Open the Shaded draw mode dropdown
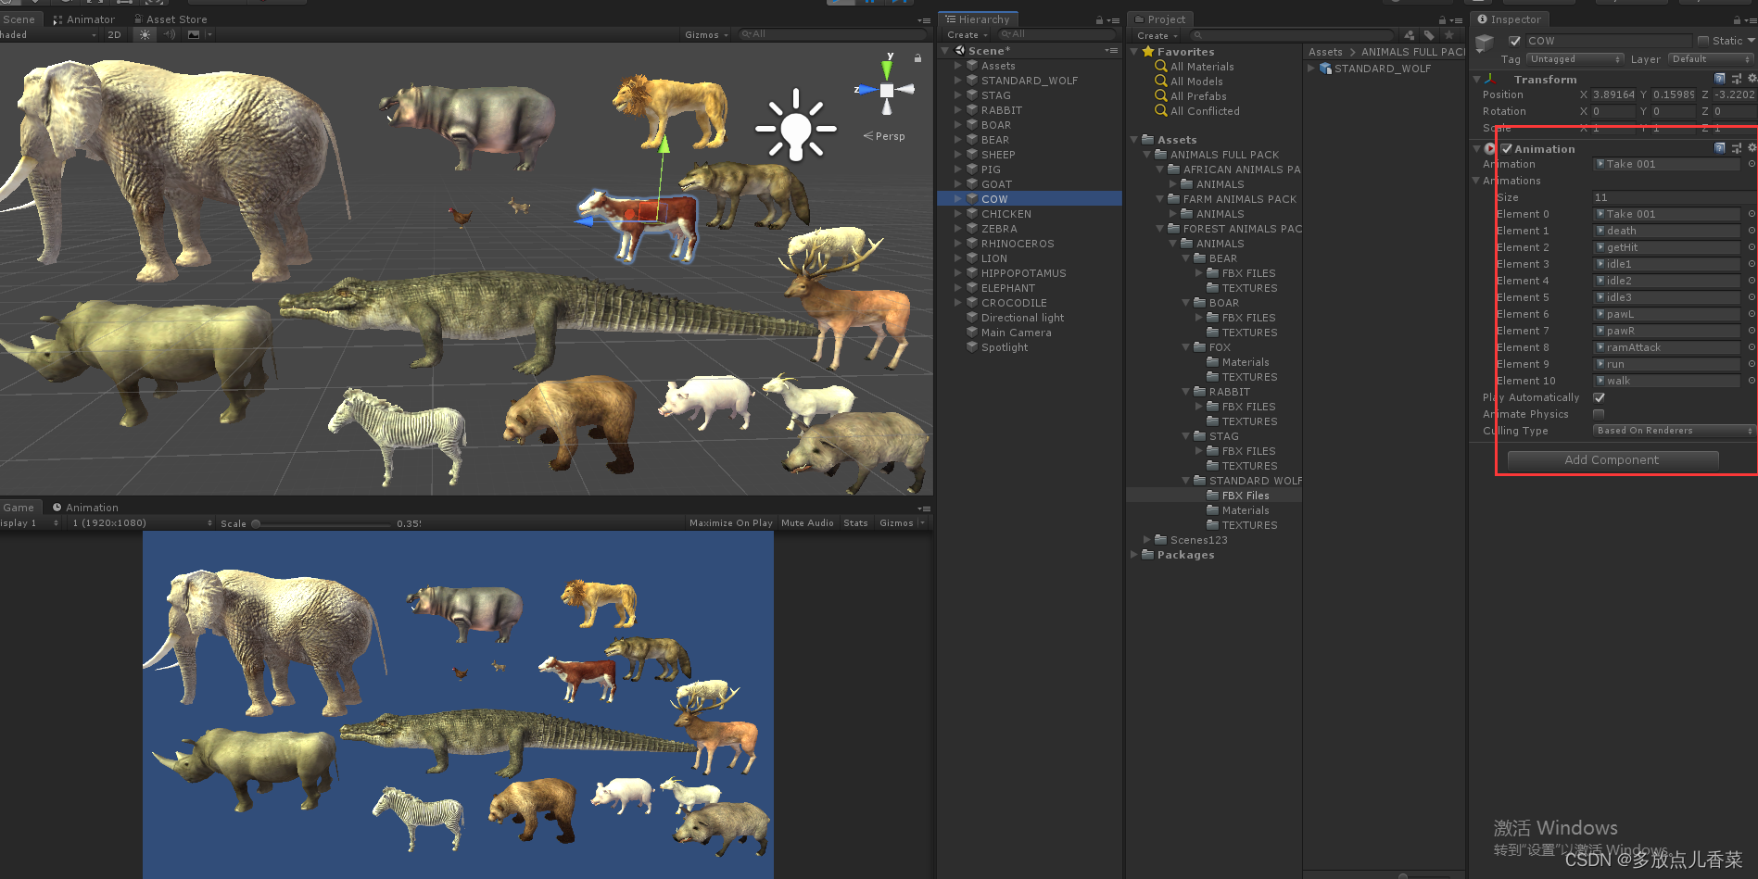This screenshot has width=1758, height=879. (48, 34)
